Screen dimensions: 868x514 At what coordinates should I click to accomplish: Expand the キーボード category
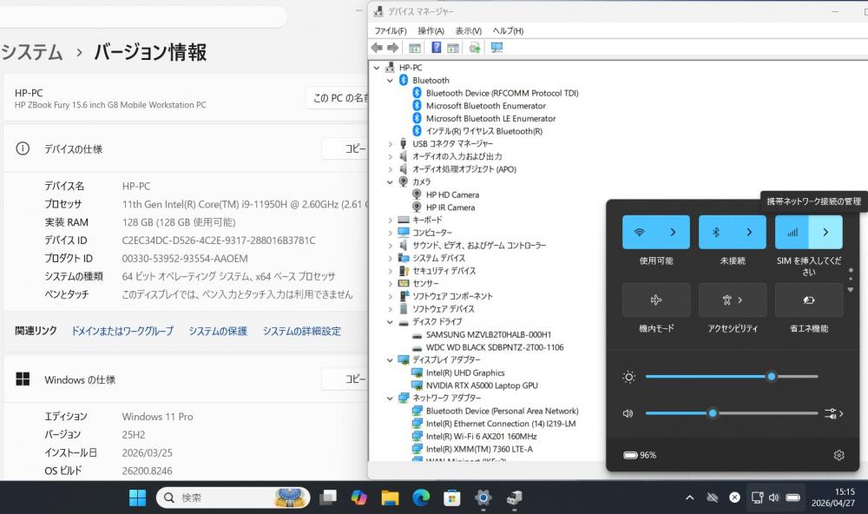click(x=391, y=221)
